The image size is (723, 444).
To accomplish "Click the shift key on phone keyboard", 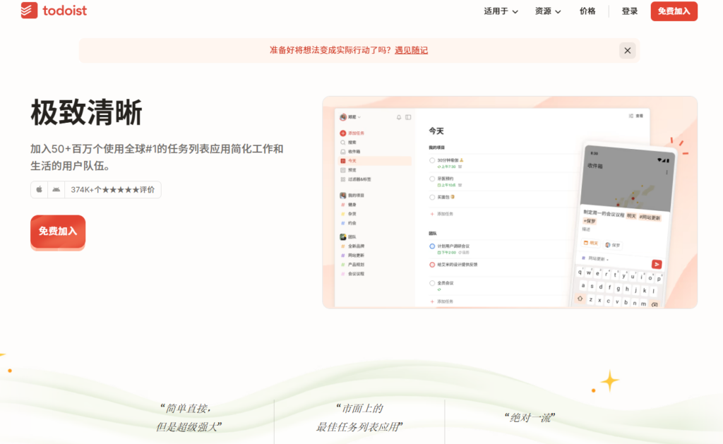I will point(580,299).
